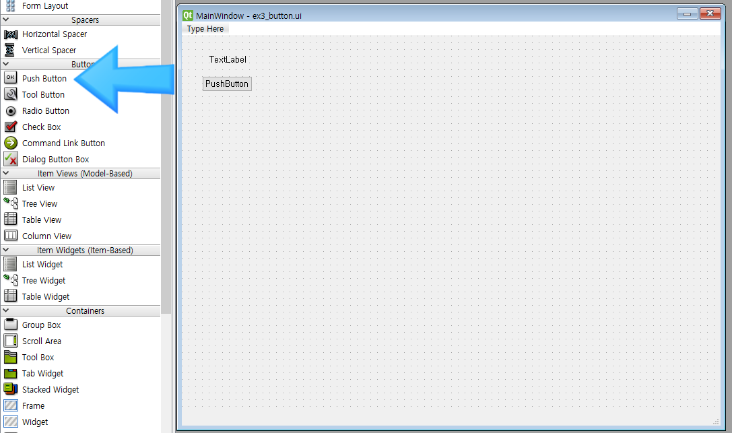The width and height of the screenshot is (732, 433).
Task: Click the 'Table Widget' label text
Action: [x=46, y=297]
